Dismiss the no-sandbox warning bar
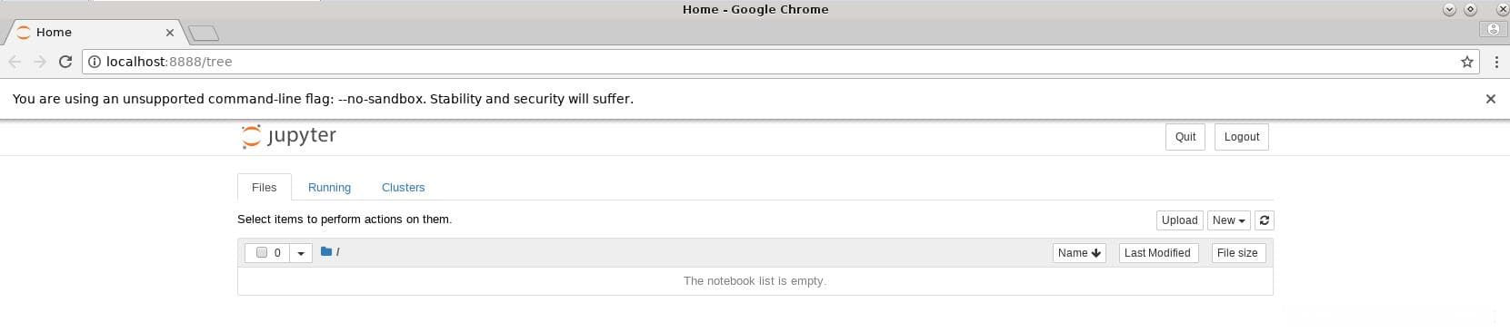1510x332 pixels. (1490, 99)
